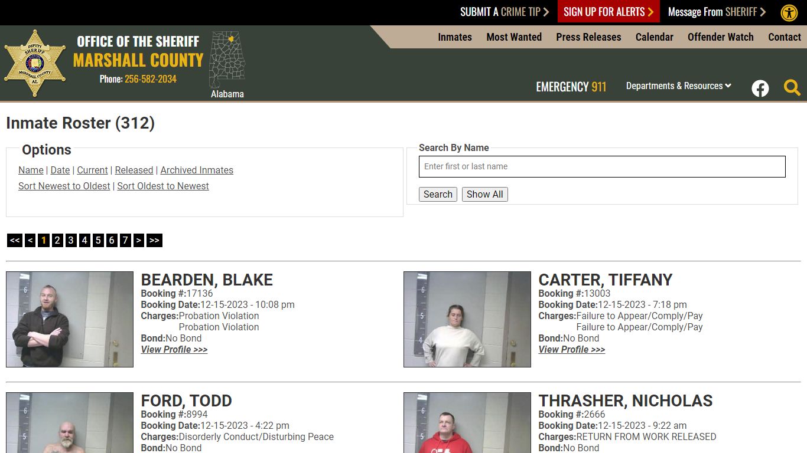Image resolution: width=807 pixels, height=453 pixels.
Task: Click the sheriff star badge logo
Action: (35, 63)
